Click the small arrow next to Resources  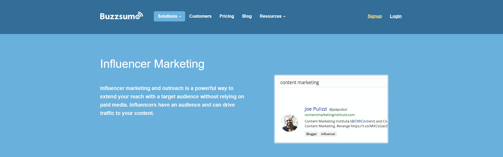(x=284, y=17)
